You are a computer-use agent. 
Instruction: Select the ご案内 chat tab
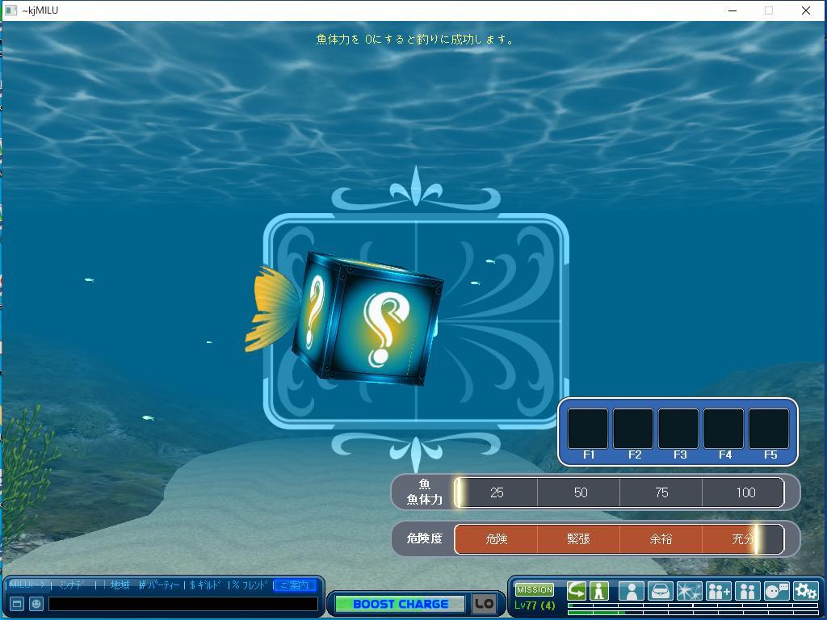294,585
